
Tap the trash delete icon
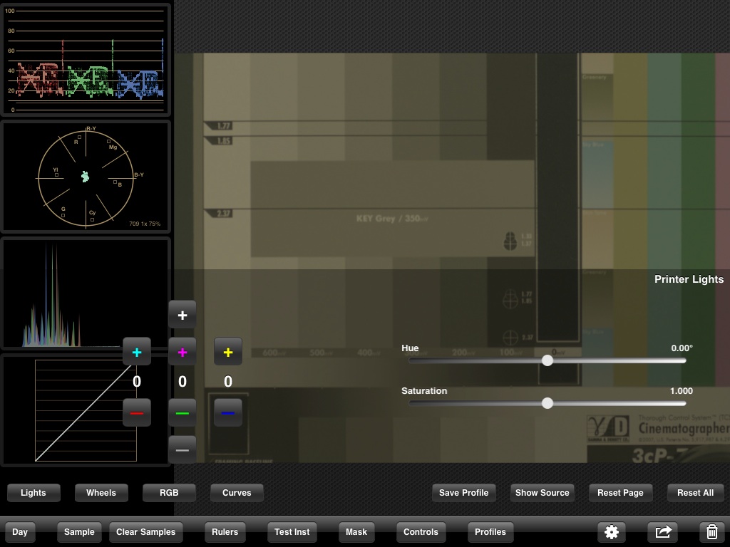pyautogui.click(x=712, y=531)
